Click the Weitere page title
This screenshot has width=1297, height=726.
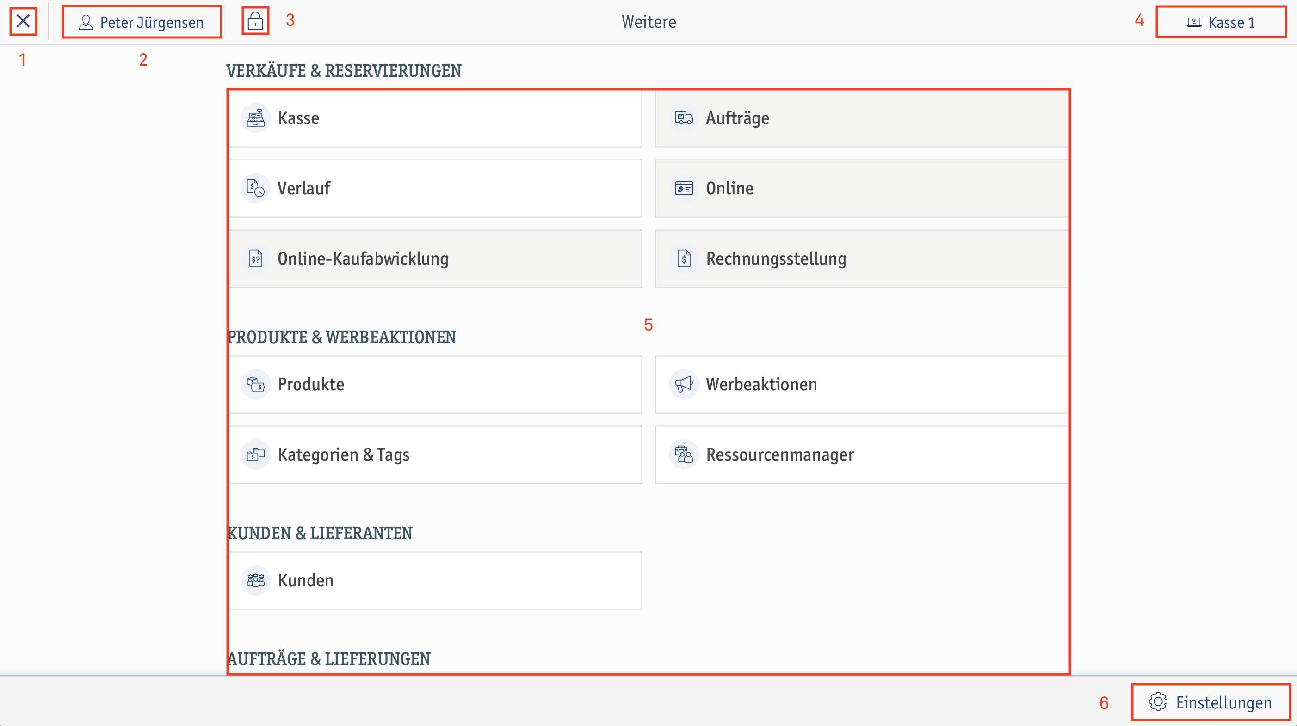(648, 22)
